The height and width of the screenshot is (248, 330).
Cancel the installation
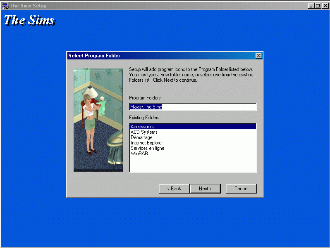[x=241, y=189]
